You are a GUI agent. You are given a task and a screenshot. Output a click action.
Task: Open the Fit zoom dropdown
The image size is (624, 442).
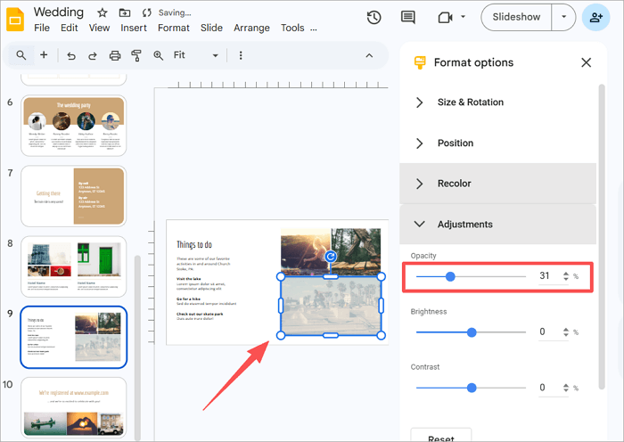point(196,56)
